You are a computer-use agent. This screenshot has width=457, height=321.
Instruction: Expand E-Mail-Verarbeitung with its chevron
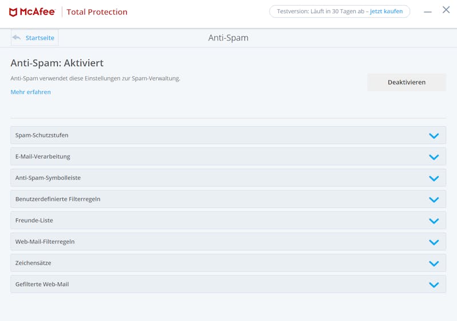click(434, 157)
